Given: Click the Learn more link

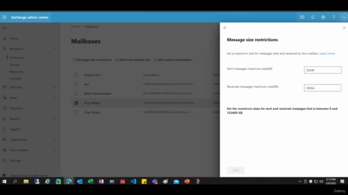Looking at the screenshot, I should click(327, 54).
